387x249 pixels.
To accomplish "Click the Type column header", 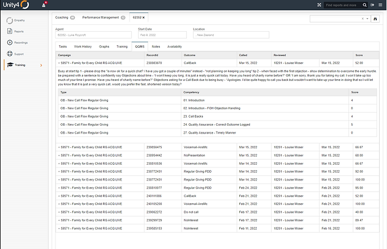I will point(120,92).
